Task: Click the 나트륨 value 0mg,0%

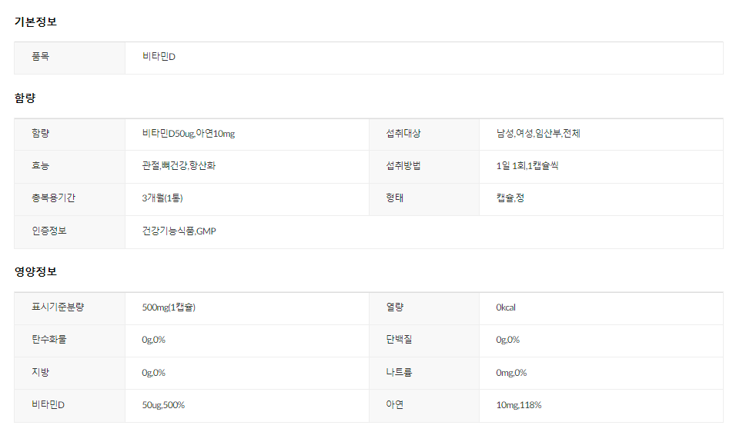Action: coord(511,373)
